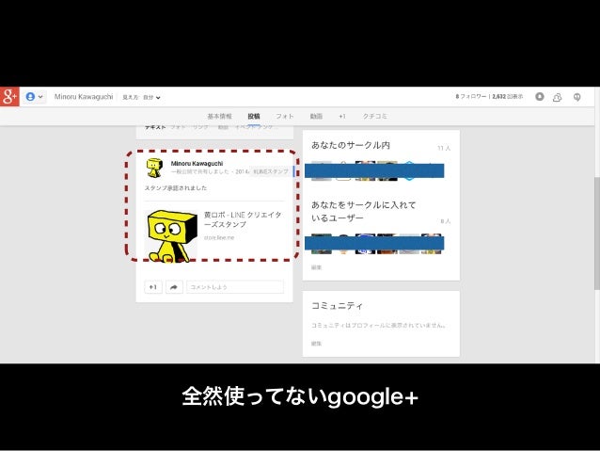This screenshot has width=600, height=451.
Task: Click the Minoru Kawaguchi name in header
Action: (x=84, y=97)
